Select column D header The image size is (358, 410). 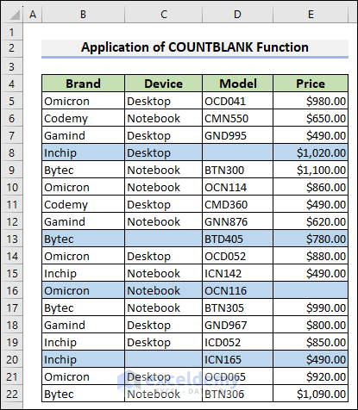(237, 14)
